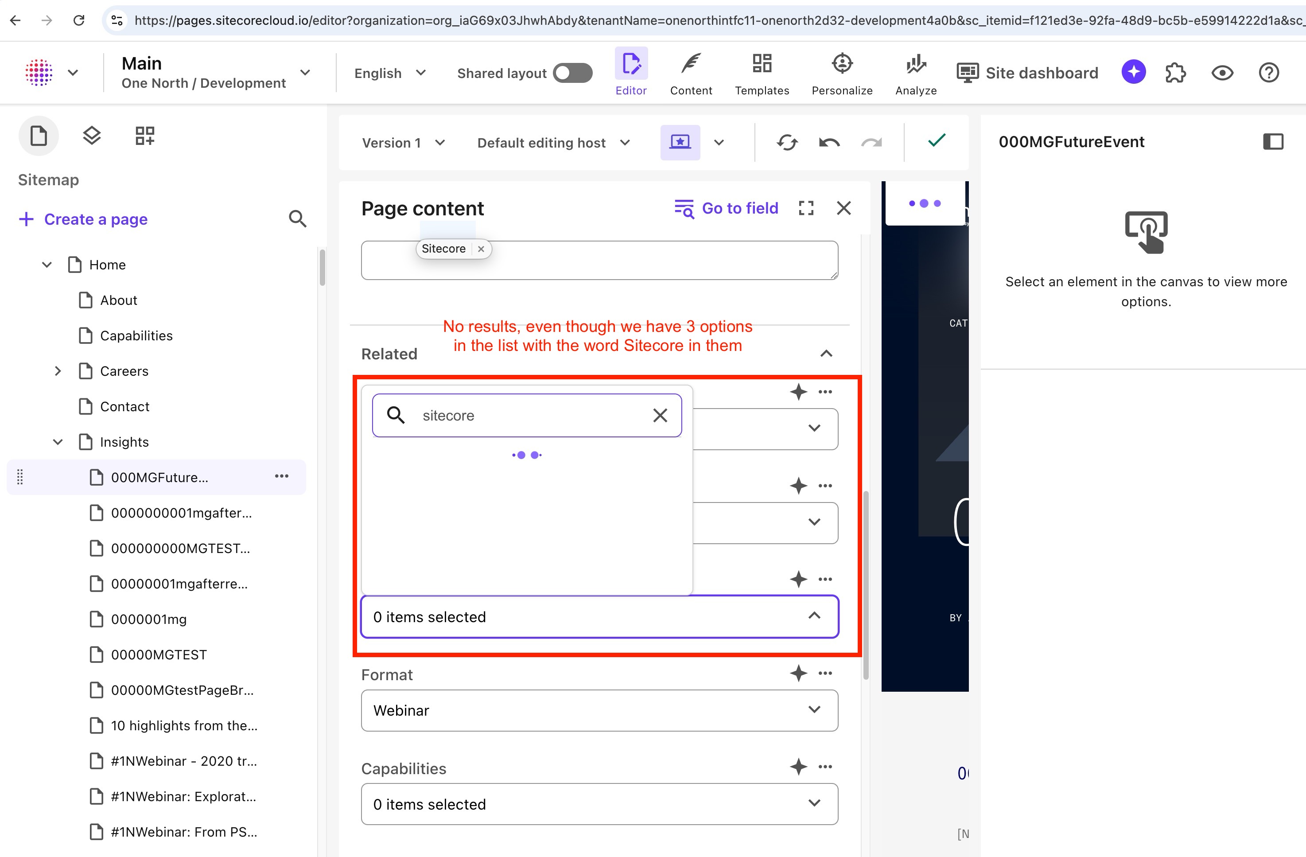
Task: Collapse the Insights tree node
Action: pos(58,442)
